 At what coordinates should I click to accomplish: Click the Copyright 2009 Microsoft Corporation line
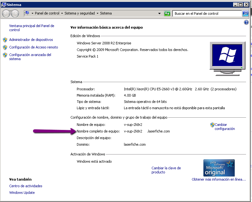(132, 50)
